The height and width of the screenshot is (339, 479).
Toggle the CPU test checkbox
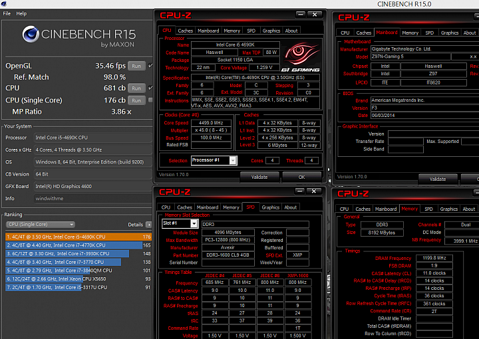click(x=150, y=88)
